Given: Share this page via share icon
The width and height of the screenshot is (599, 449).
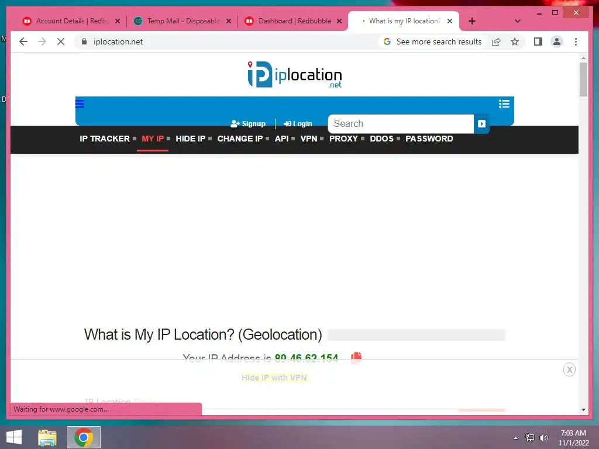Looking at the screenshot, I should click(x=496, y=42).
